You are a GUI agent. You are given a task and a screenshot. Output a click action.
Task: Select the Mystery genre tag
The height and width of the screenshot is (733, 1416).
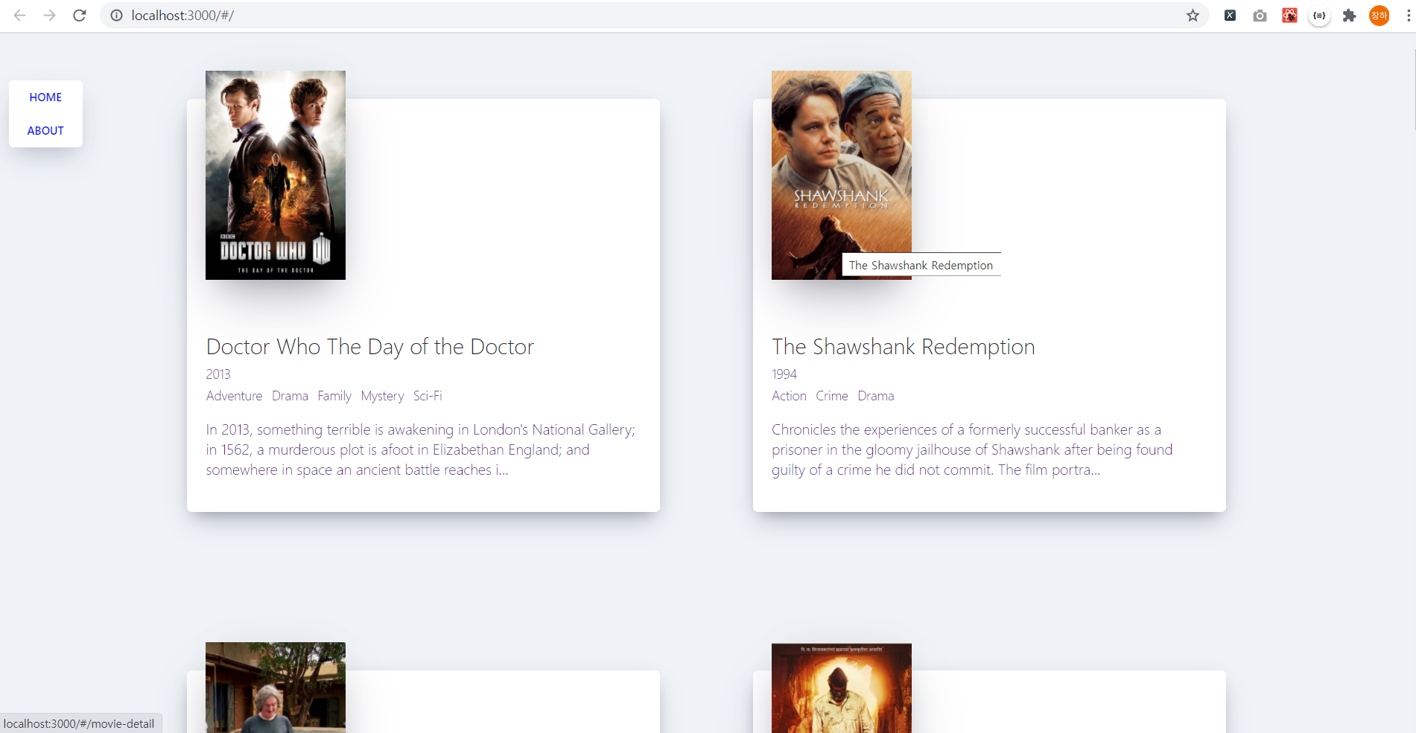[x=382, y=396]
